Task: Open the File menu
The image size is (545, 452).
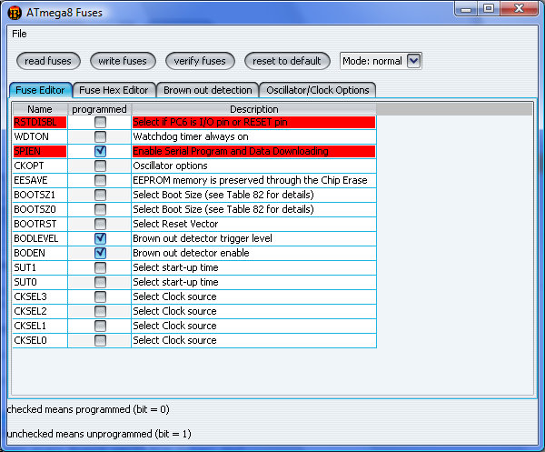Action: pyautogui.click(x=19, y=34)
